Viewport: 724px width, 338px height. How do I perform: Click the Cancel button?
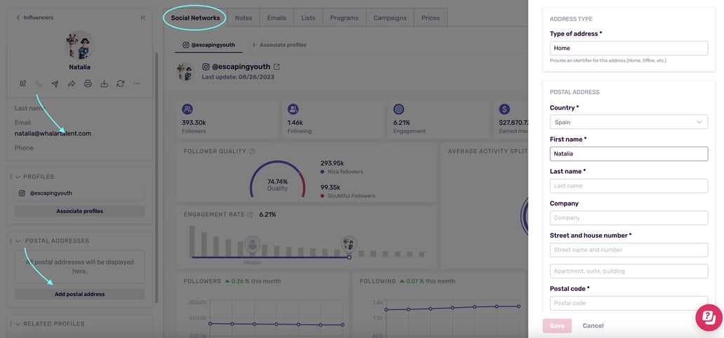tap(593, 325)
